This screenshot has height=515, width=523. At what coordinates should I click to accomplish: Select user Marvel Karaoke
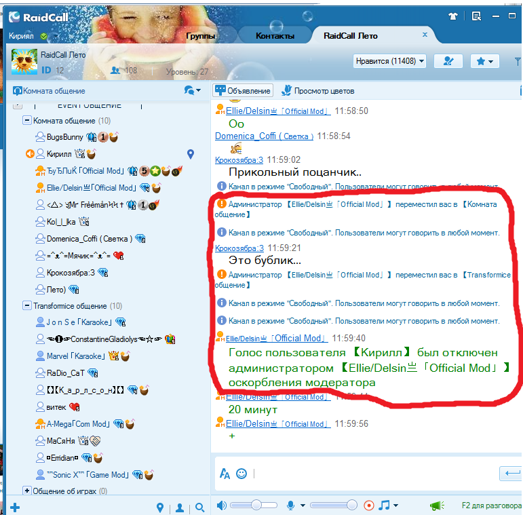pyautogui.click(x=76, y=356)
